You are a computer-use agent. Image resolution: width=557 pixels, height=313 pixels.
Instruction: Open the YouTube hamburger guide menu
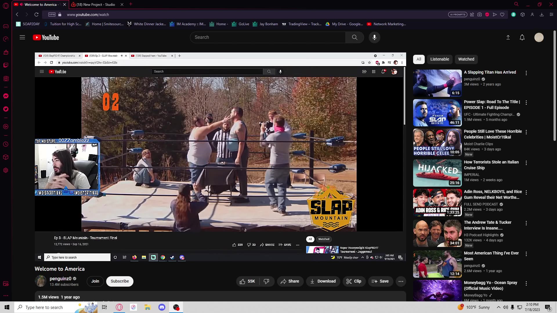coord(22,37)
